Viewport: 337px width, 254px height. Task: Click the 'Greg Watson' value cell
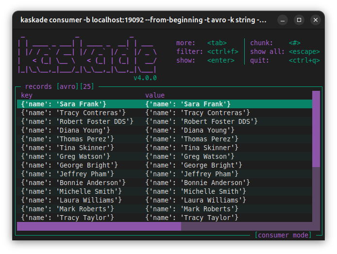tap(190, 157)
